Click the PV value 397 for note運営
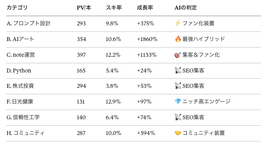The height and width of the screenshot is (148, 272). click(x=81, y=55)
